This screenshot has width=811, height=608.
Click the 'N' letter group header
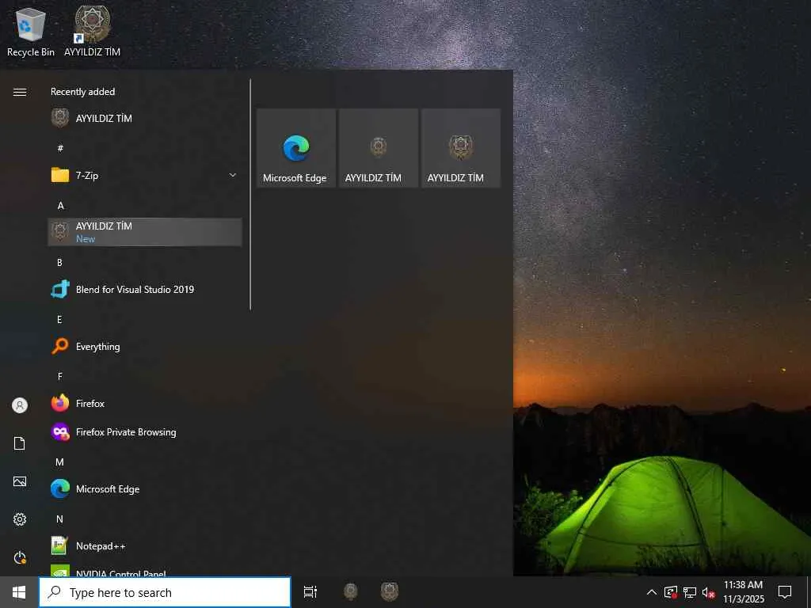[x=59, y=519]
